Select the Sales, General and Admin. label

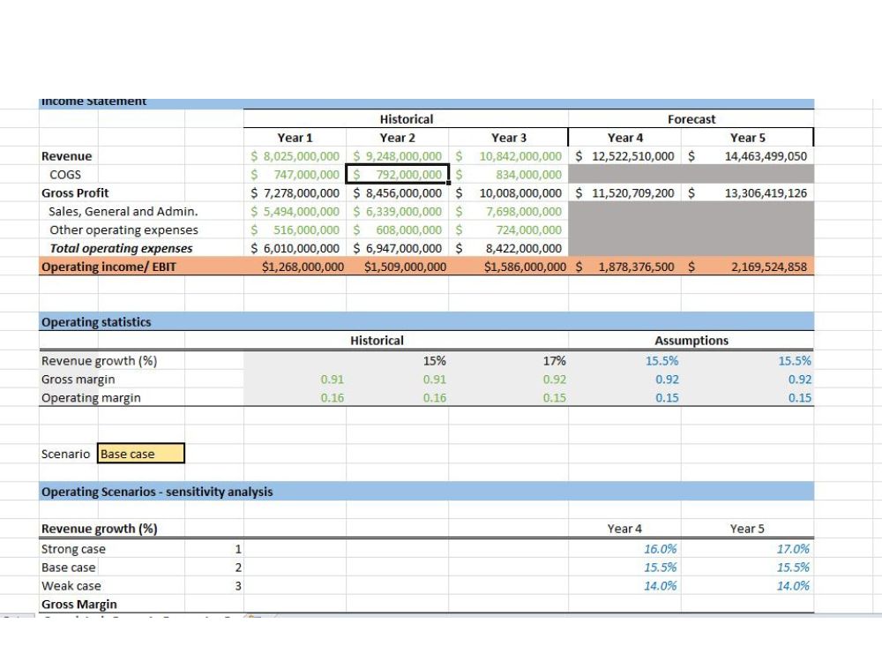(123, 212)
